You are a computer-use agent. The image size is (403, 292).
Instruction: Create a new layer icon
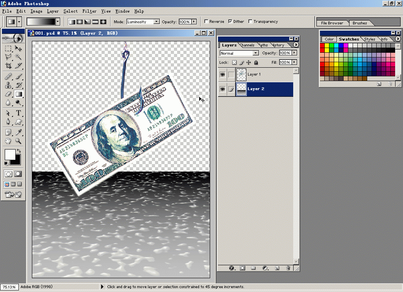[277, 268]
